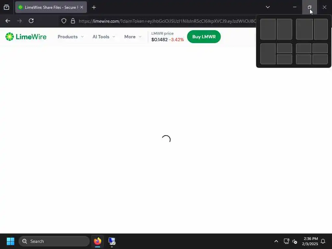This screenshot has width=332, height=249.
Task: Snap window to right half in two-column layout
Action: coord(284,29)
